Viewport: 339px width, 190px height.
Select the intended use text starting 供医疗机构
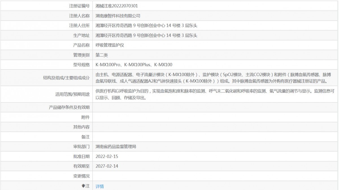click(215, 95)
